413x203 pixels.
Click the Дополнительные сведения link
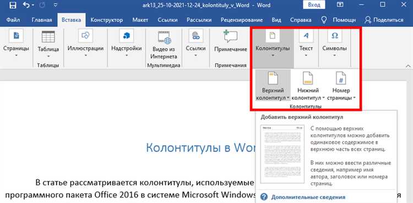click(x=308, y=197)
